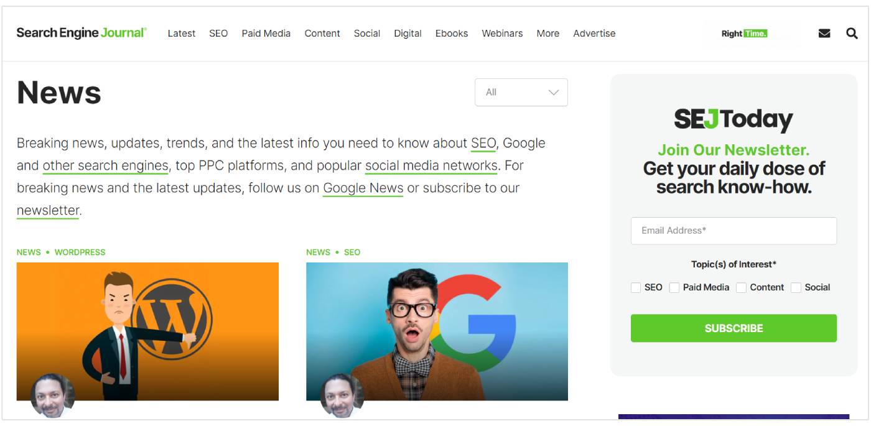Click the SEJ Today logo
871x426 pixels.
click(734, 119)
